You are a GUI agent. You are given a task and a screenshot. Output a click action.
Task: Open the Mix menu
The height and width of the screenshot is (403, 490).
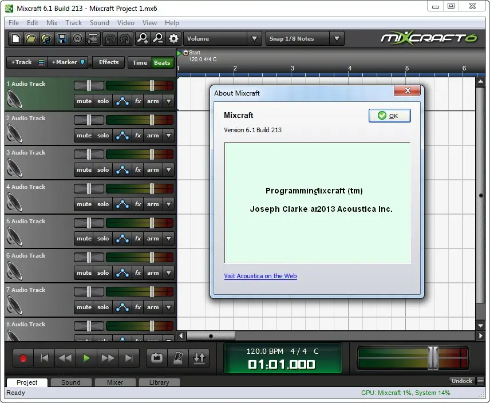(x=52, y=23)
